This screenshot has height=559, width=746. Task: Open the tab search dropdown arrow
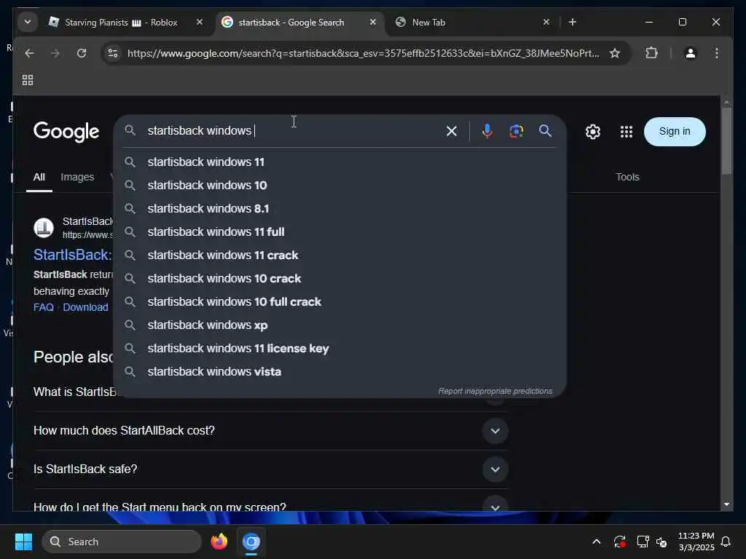pos(28,22)
